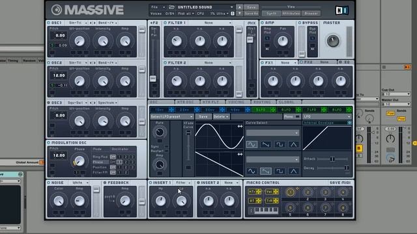Switch to Routing tab
The image size is (417, 234).
tap(263, 102)
